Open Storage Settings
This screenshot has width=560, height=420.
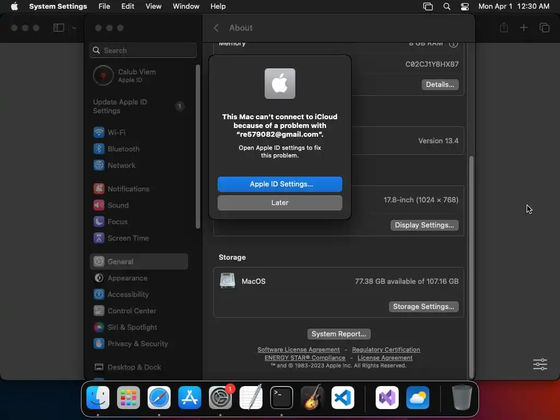[x=424, y=306]
